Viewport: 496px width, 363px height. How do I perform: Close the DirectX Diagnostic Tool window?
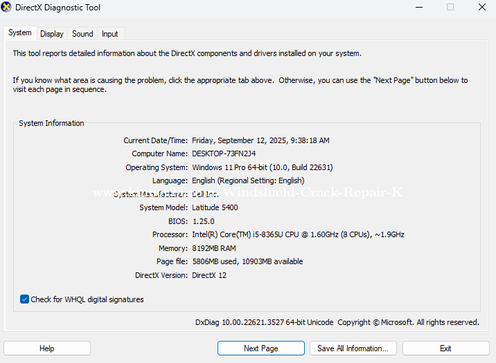[482, 8]
